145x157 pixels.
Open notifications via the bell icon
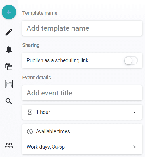tap(9, 49)
